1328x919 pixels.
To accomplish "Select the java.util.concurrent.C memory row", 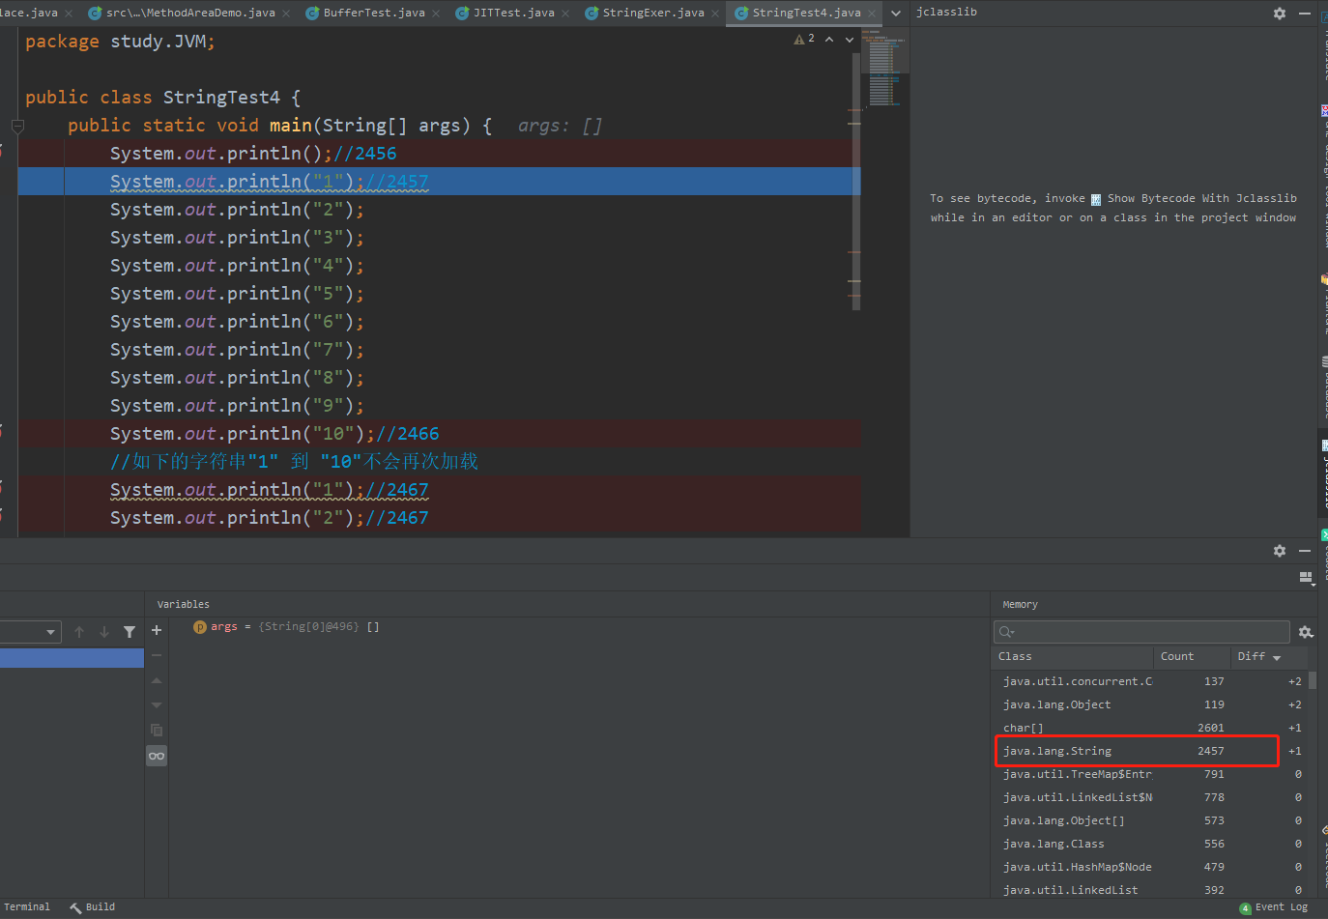I will point(1150,681).
